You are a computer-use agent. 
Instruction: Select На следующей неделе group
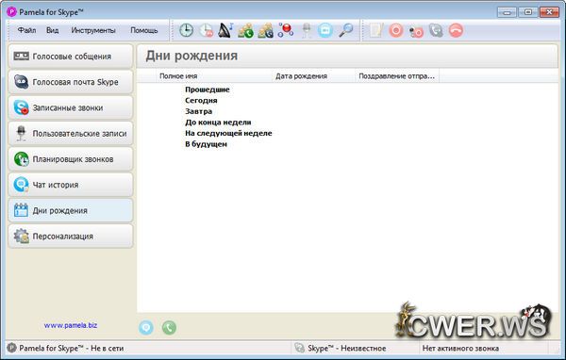click(228, 133)
